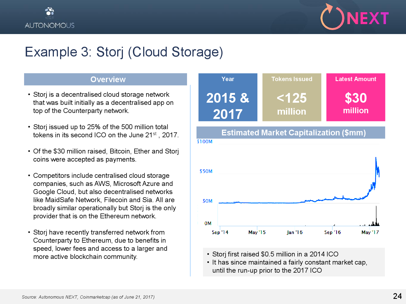406x304 pixels.
Task: Select the Estimated Market Capitalization header
Action: 293,133
